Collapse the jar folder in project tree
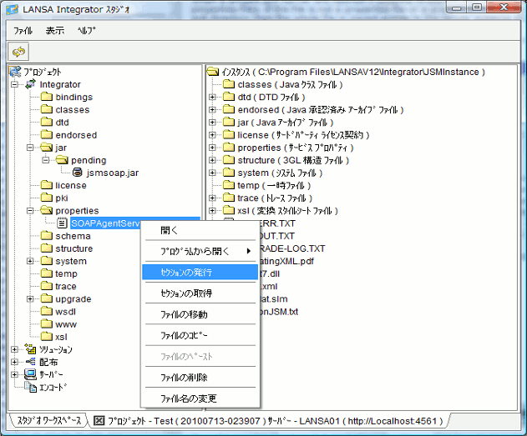The width and height of the screenshot is (527, 436). pyautogui.click(x=30, y=148)
